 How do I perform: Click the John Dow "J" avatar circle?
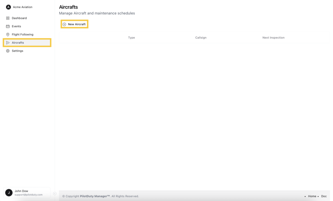(9, 193)
